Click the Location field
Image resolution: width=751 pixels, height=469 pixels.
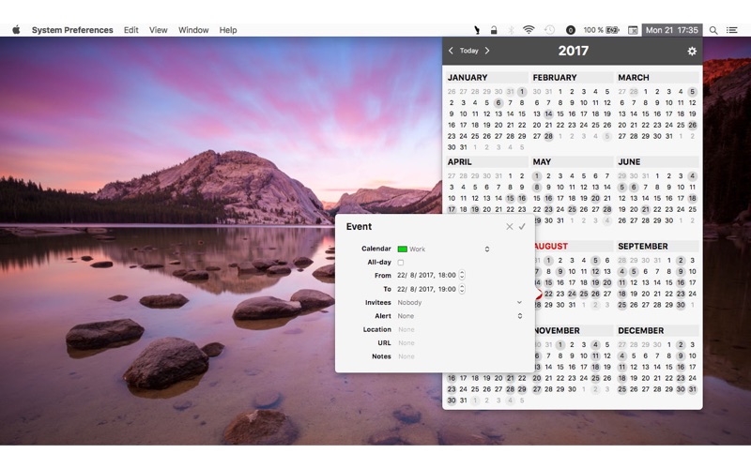coord(460,329)
